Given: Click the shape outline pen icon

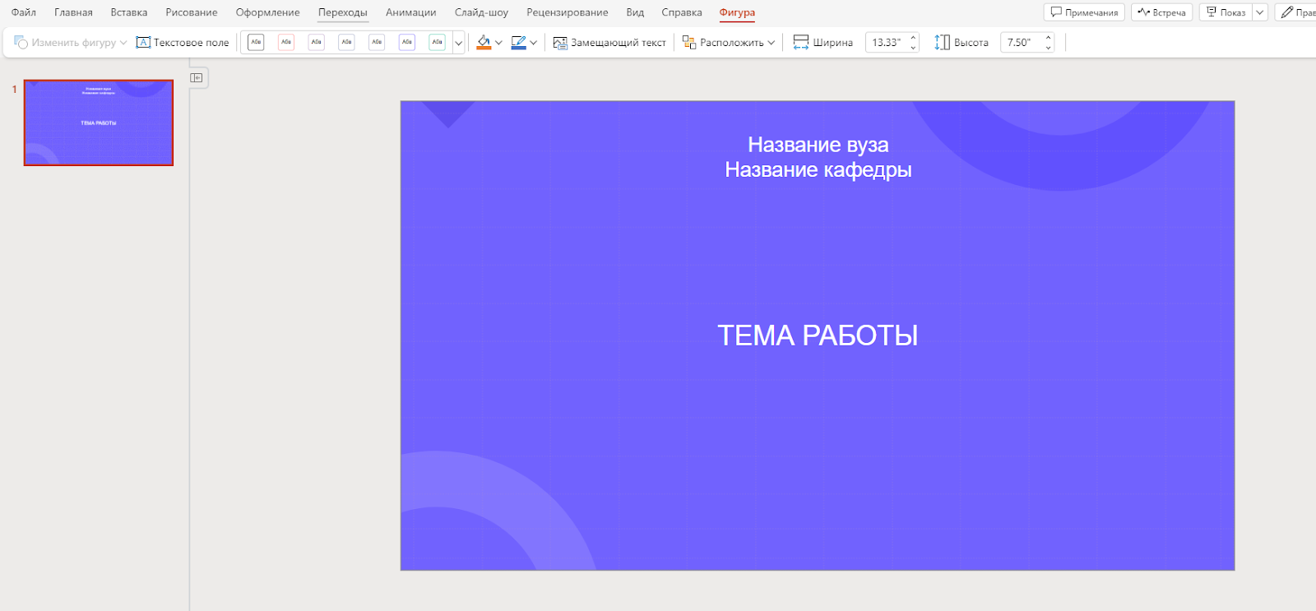Looking at the screenshot, I should [x=518, y=43].
